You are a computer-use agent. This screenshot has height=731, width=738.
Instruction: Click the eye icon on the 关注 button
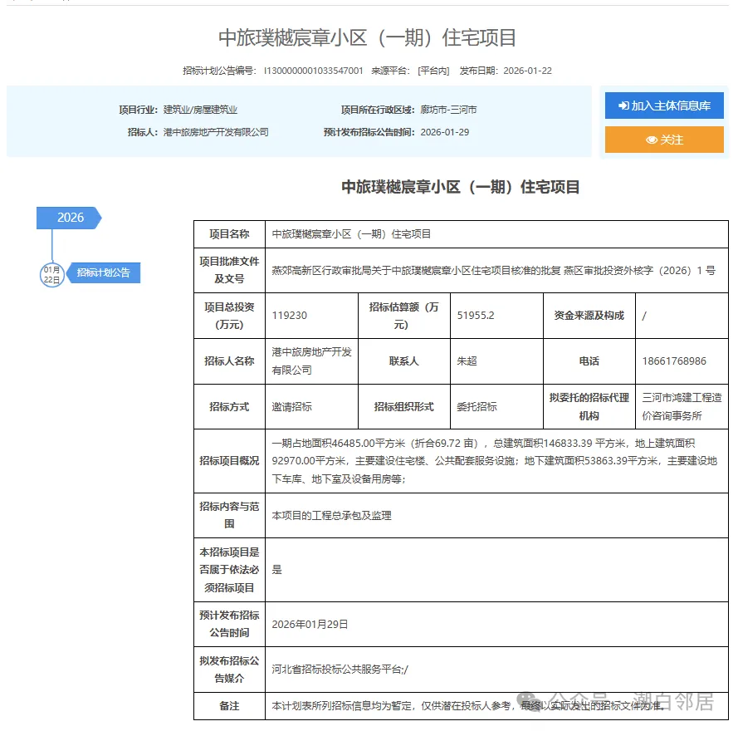pos(652,140)
